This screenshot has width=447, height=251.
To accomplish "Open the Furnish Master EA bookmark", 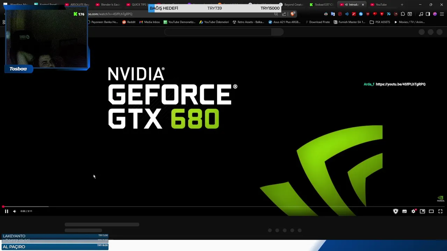I will (x=349, y=22).
